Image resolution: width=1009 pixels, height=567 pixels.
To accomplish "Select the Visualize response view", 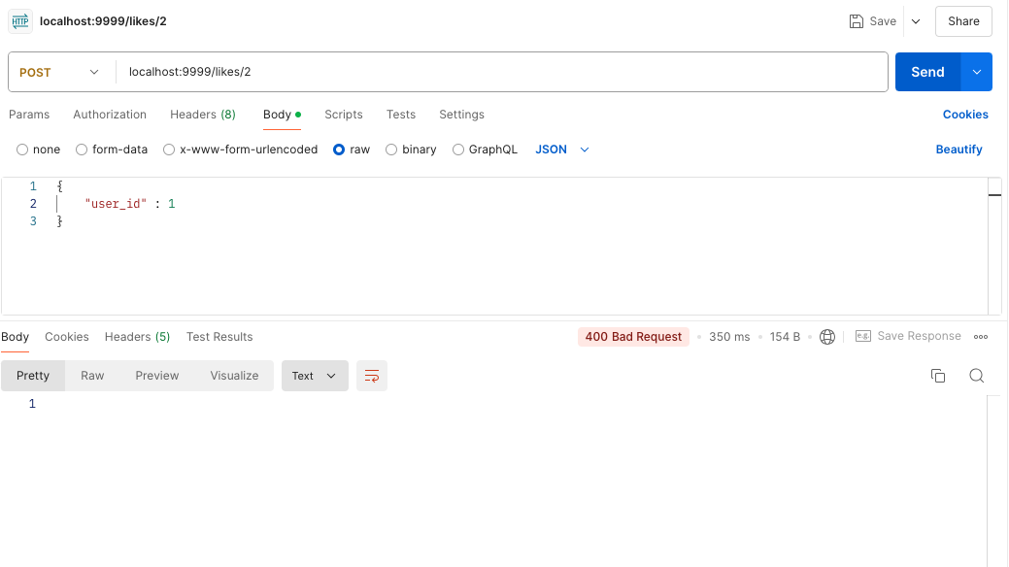I will [234, 376].
